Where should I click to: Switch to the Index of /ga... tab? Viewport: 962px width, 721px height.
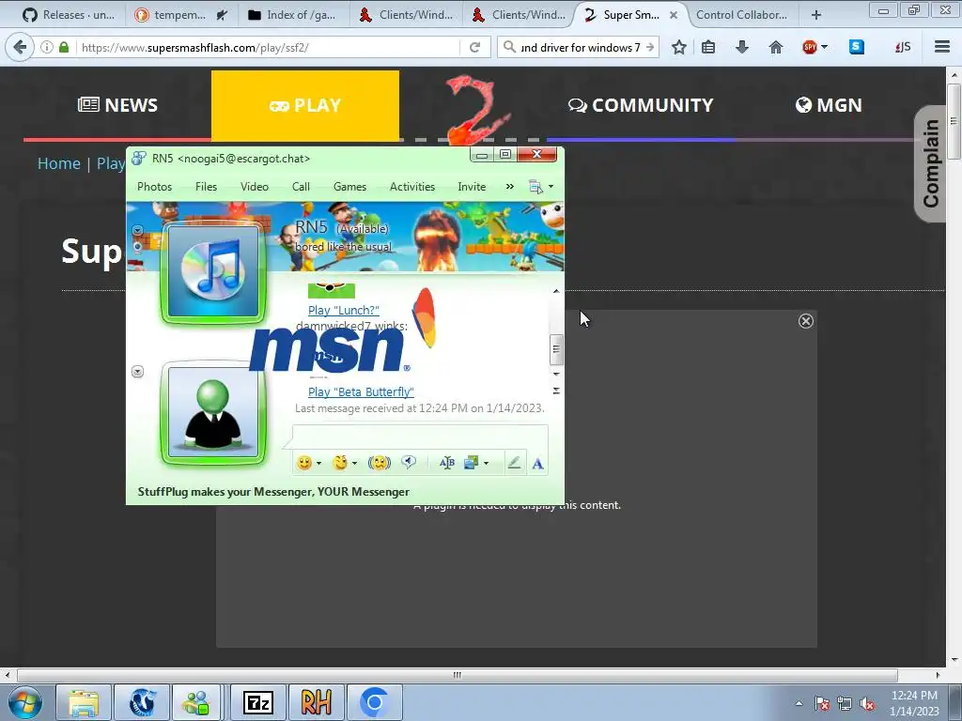tap(292, 15)
